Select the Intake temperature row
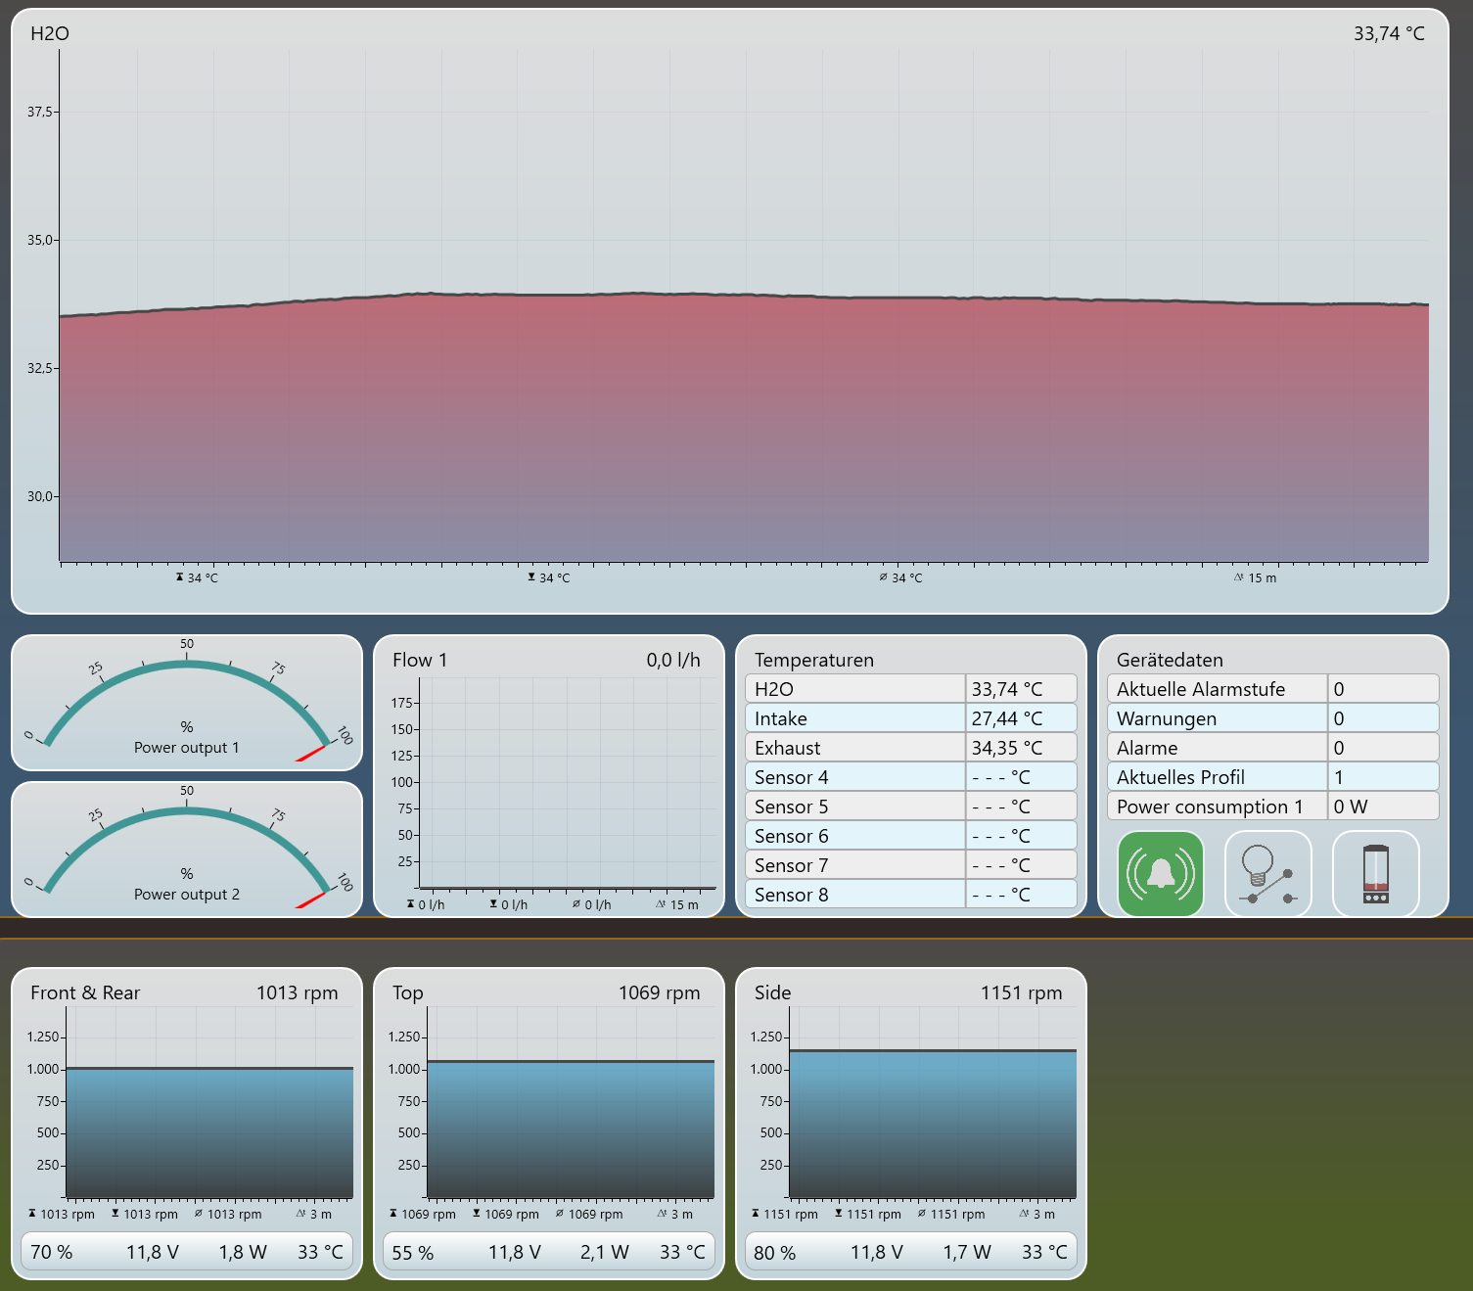 911,718
